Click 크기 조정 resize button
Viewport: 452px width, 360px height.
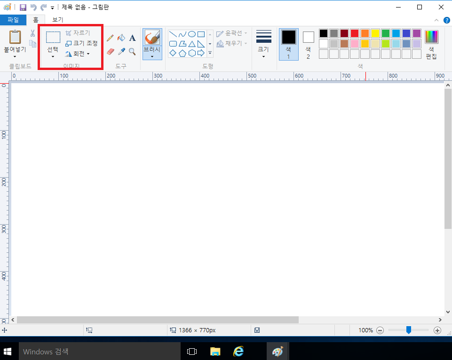(x=81, y=43)
